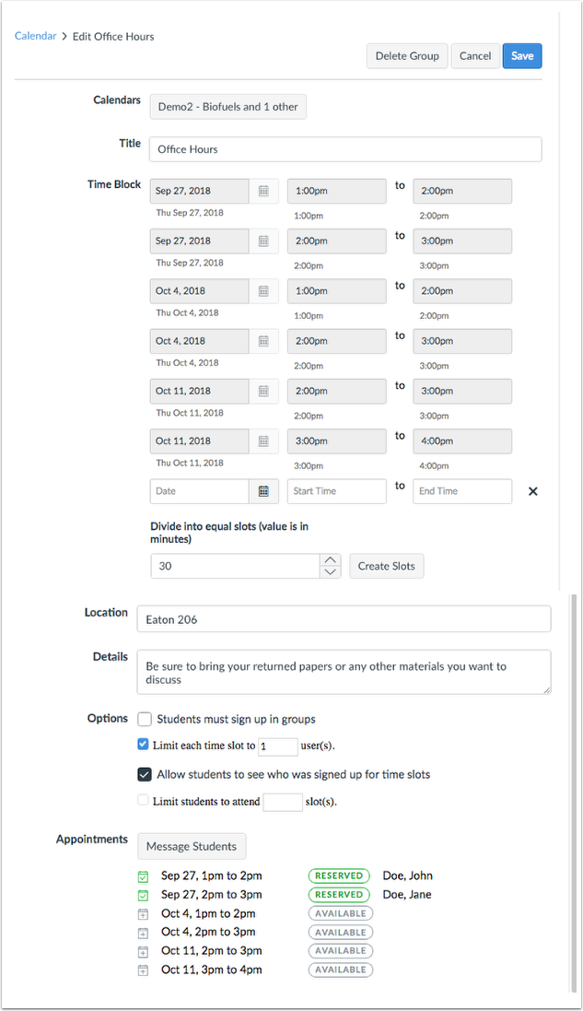Screen dimensions: 583x1011
Task: Save the appointment group
Action: click(x=522, y=56)
